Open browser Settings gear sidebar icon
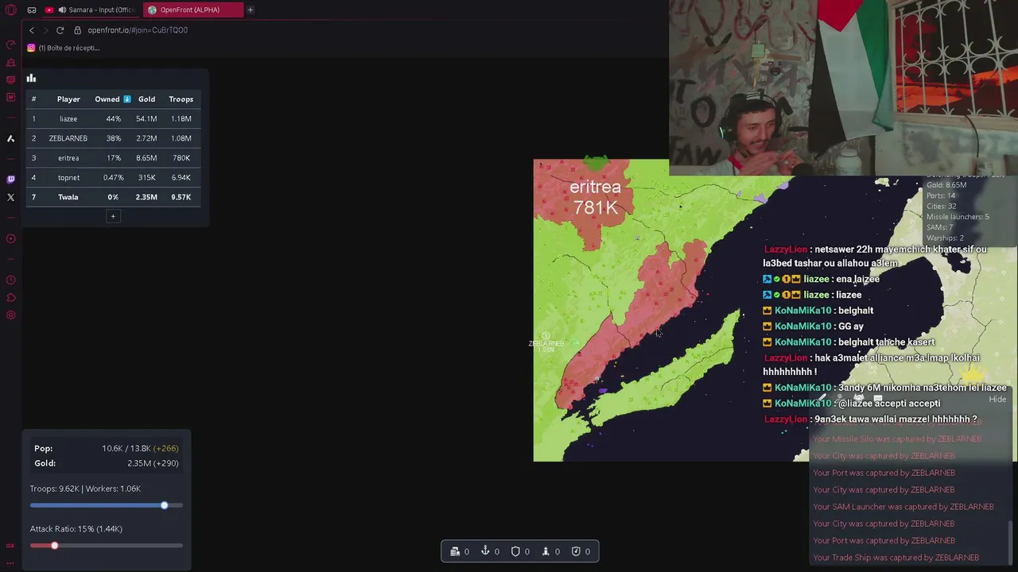 (10, 315)
